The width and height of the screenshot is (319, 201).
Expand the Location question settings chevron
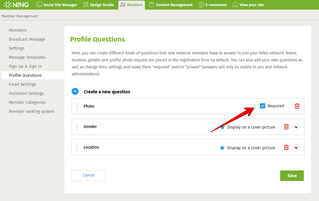tap(296, 147)
